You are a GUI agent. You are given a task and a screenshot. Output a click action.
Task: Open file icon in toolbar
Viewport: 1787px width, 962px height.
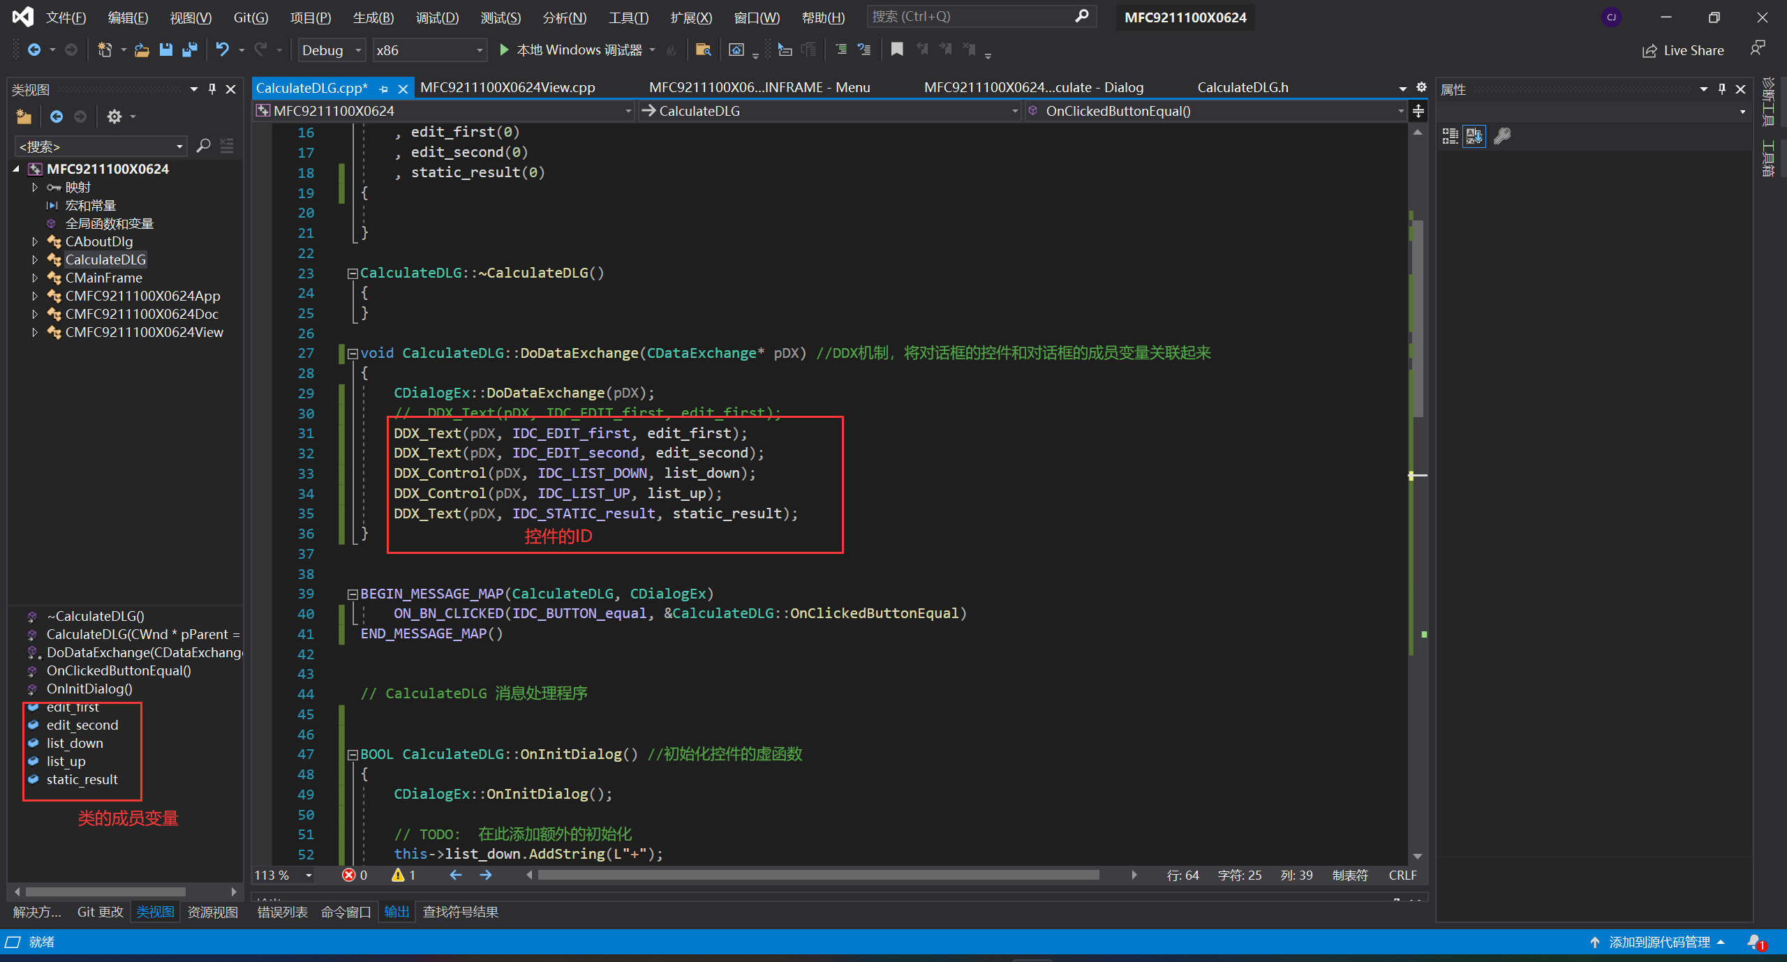[142, 50]
